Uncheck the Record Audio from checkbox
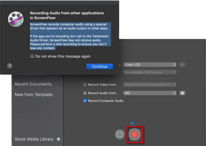This screenshot has height=146, width=206. [85, 93]
